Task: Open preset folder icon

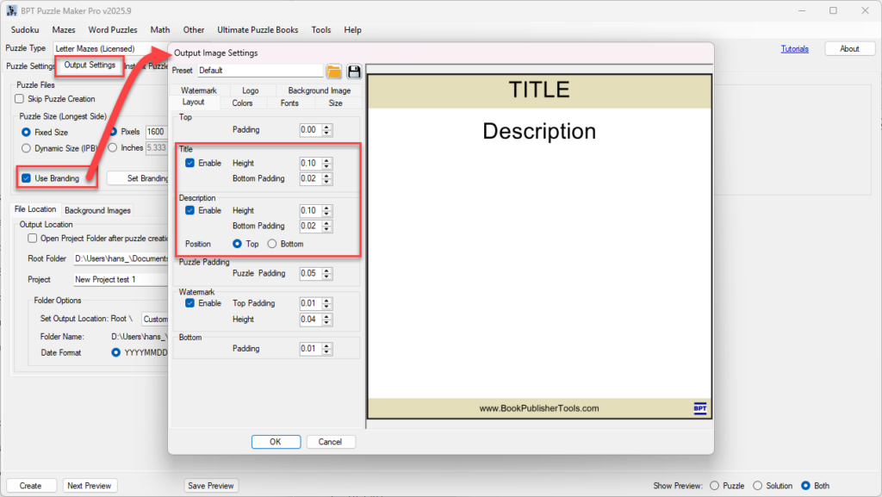Action: coord(334,71)
